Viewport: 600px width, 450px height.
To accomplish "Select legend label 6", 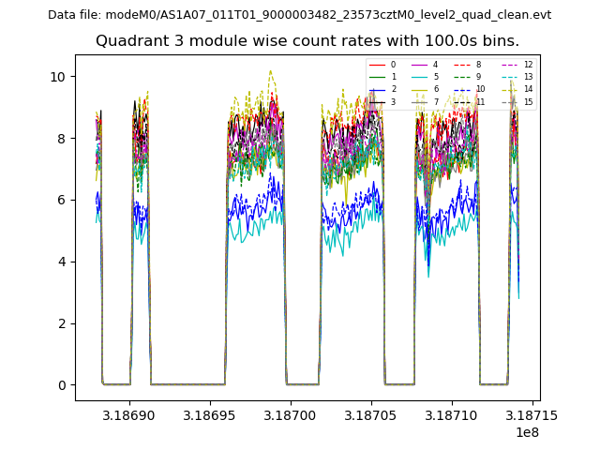I will (437, 89).
